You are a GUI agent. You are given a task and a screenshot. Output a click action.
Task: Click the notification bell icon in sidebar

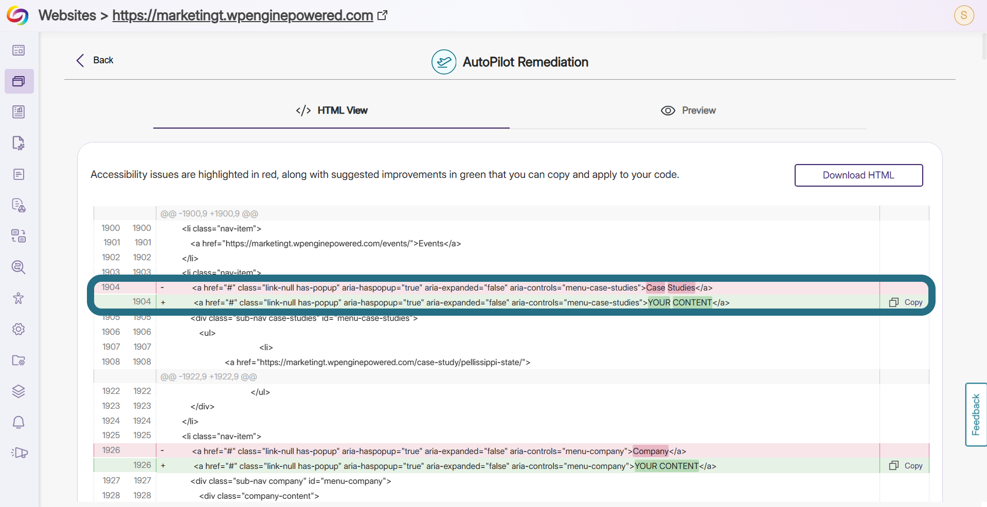coord(19,422)
